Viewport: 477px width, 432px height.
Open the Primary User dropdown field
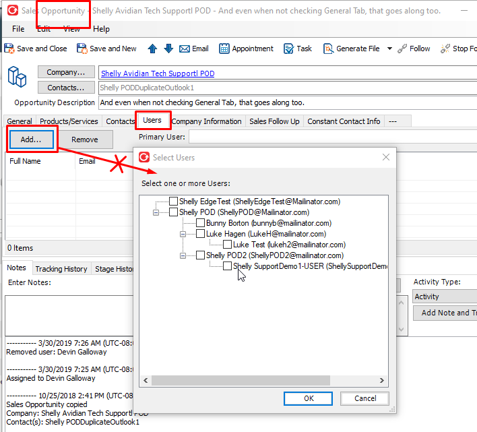pos(333,137)
